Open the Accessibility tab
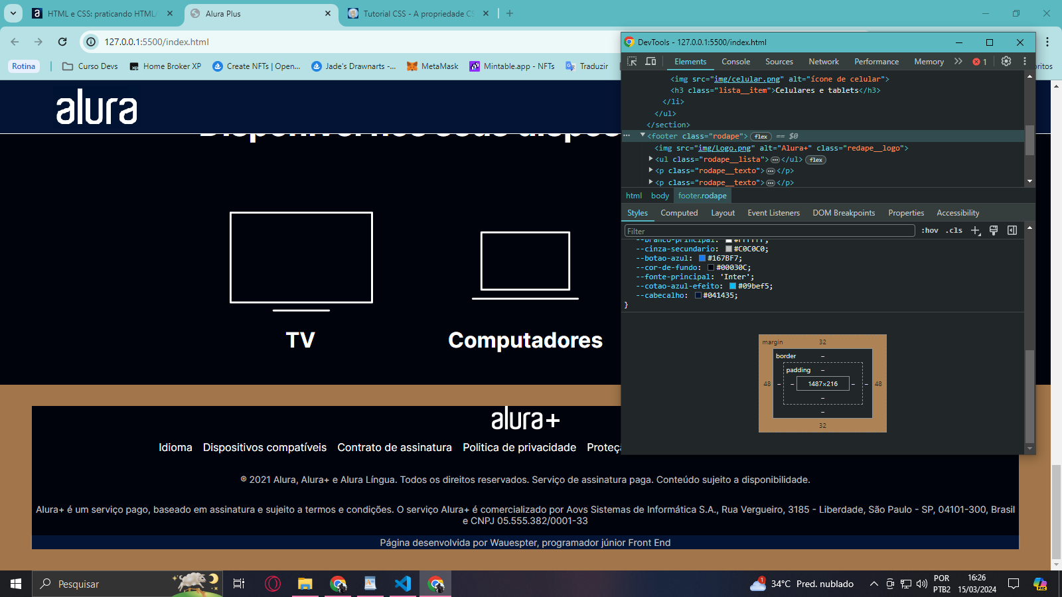Screen dimensions: 1062x597 (x=958, y=213)
